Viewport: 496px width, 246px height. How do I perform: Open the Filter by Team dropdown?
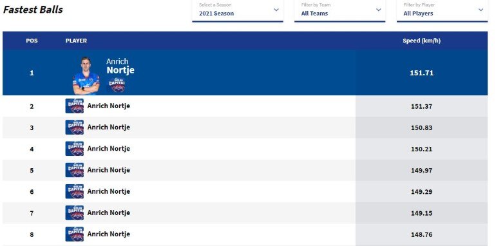point(339,11)
